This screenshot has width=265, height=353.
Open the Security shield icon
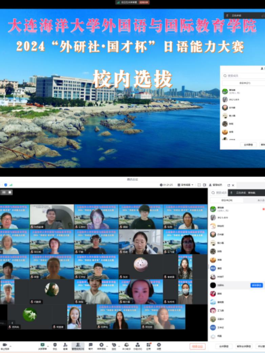point(55,345)
